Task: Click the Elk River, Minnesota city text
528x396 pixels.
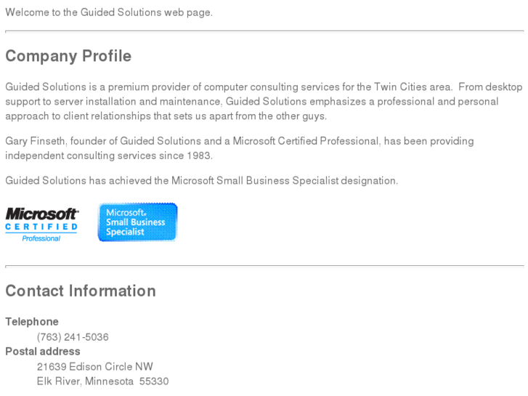Action: click(x=85, y=381)
